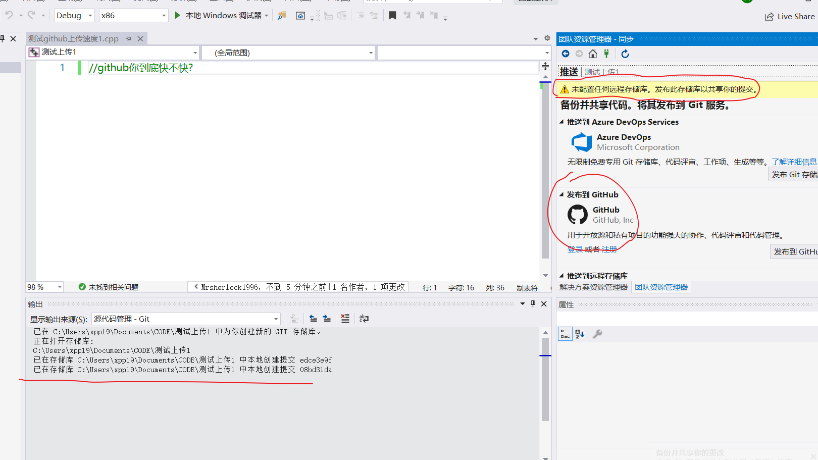Click the editor window settings gear
818x460 pixels.
click(547, 38)
